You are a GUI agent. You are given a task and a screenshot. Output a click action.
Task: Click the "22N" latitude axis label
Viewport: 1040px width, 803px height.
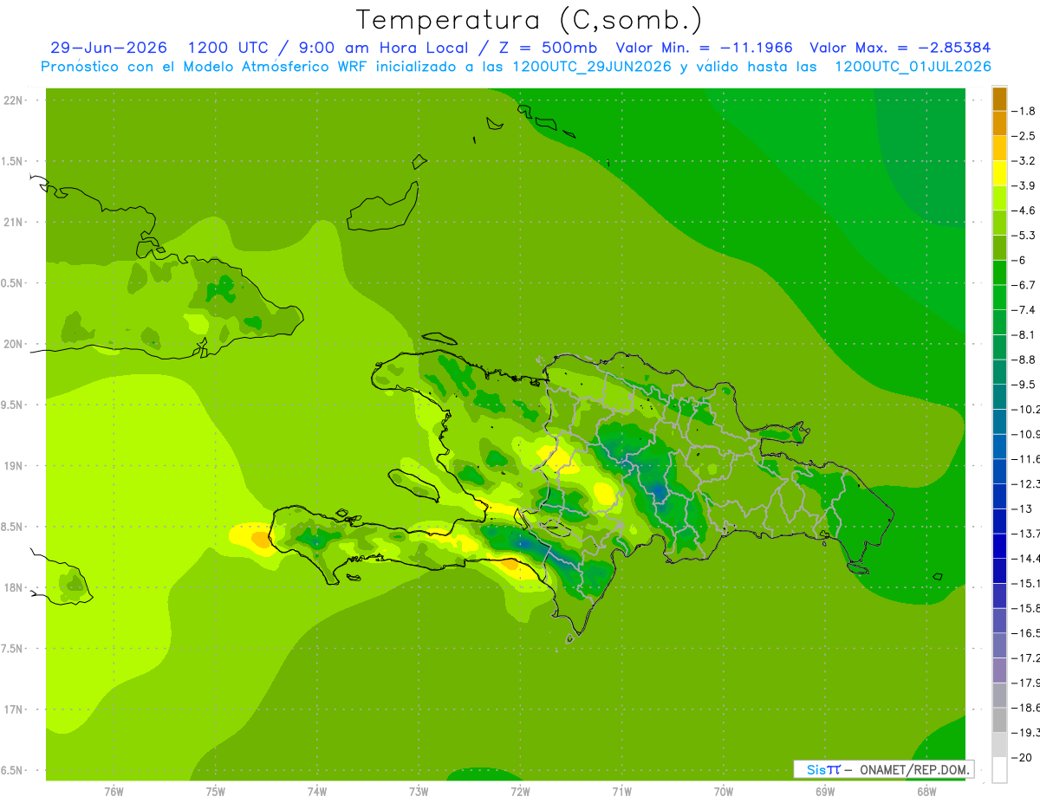(15, 100)
